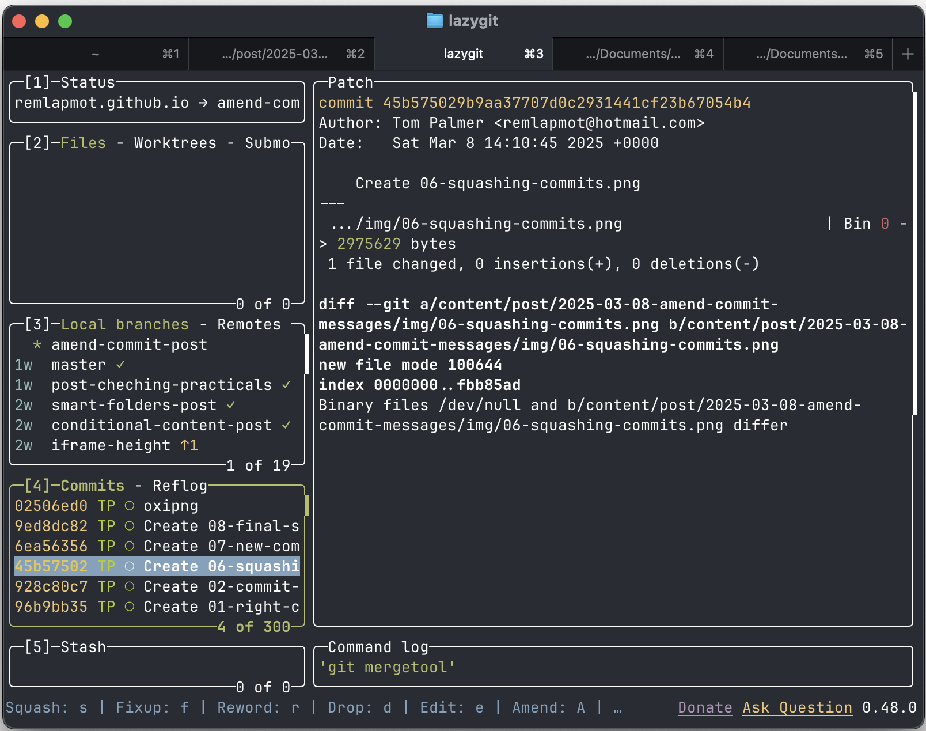Focus the Status panel repository line
Viewport: 926px width, 731px height.
[157, 103]
